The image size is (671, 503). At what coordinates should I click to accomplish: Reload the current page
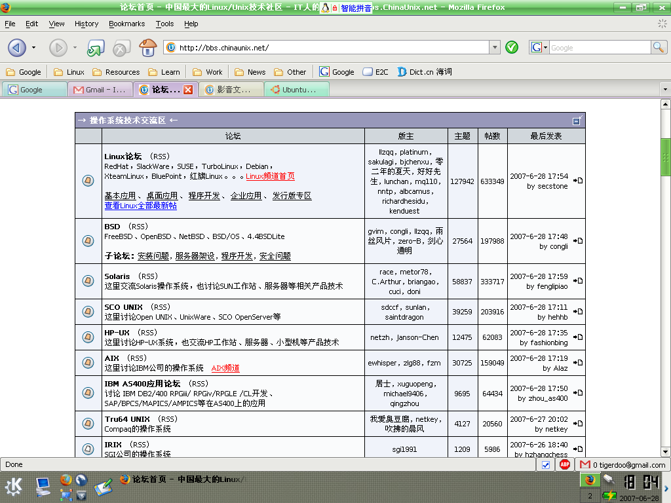pyautogui.click(x=96, y=48)
